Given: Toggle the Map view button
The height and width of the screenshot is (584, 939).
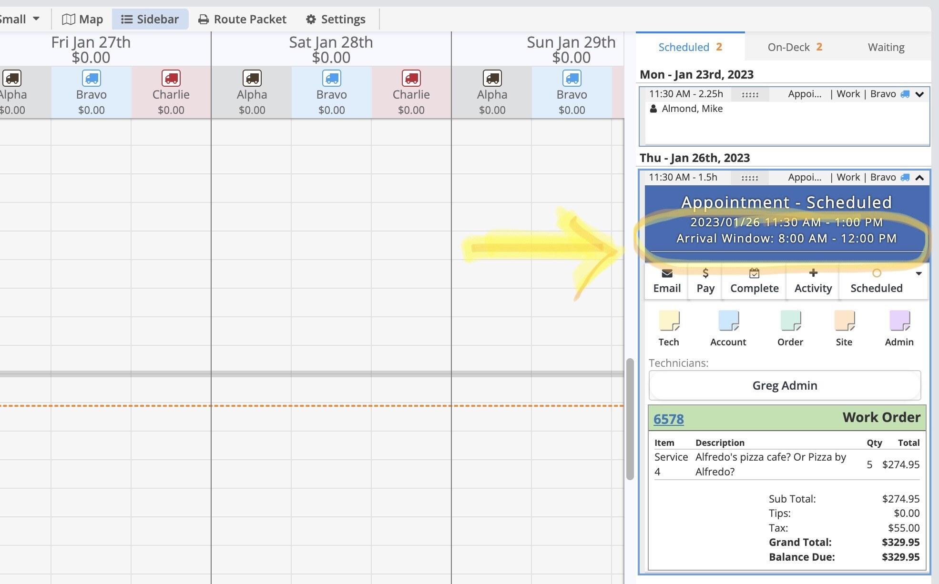Looking at the screenshot, I should tap(82, 19).
